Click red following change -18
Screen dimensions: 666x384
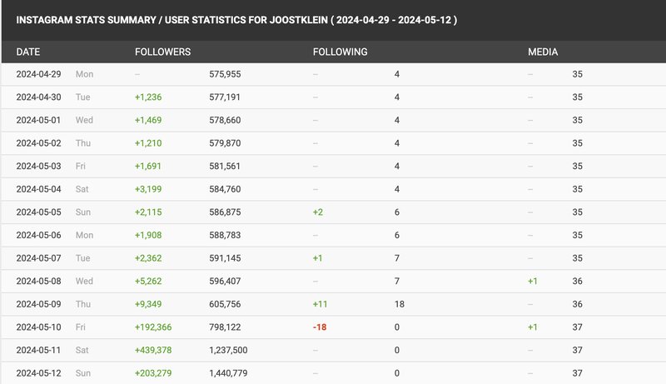(x=320, y=327)
